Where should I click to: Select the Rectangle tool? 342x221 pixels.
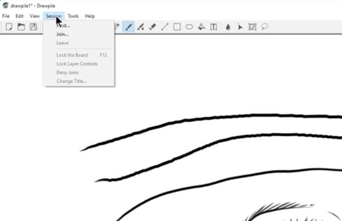pos(177,27)
